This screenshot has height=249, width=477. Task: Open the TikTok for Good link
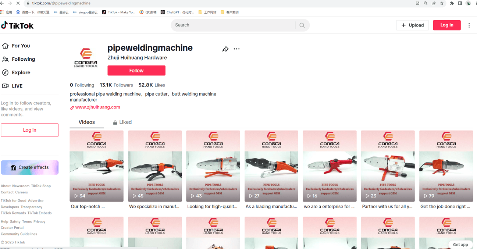[x=14, y=201]
